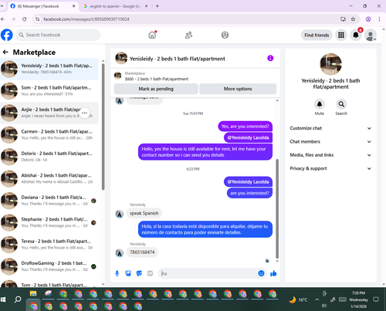386x311 pixels.
Task: Click the Search magnifier icon in the chat details
Action: [x=341, y=104]
